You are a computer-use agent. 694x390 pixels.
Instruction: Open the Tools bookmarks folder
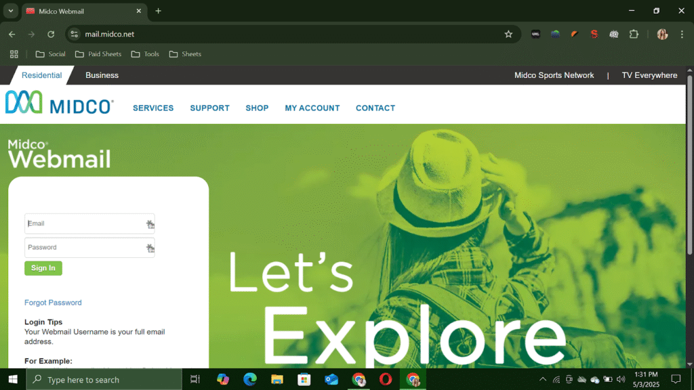point(145,54)
